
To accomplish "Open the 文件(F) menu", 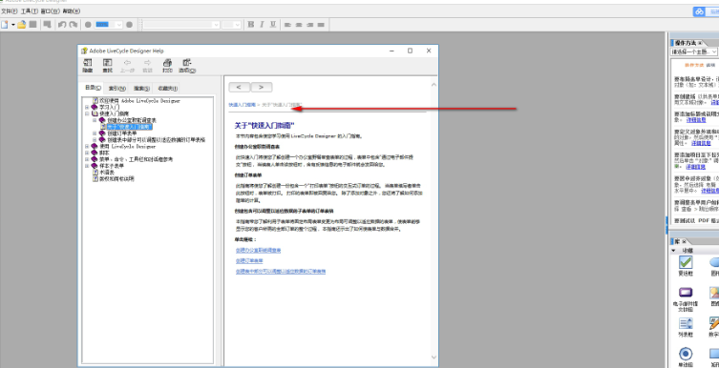I will [10, 11].
